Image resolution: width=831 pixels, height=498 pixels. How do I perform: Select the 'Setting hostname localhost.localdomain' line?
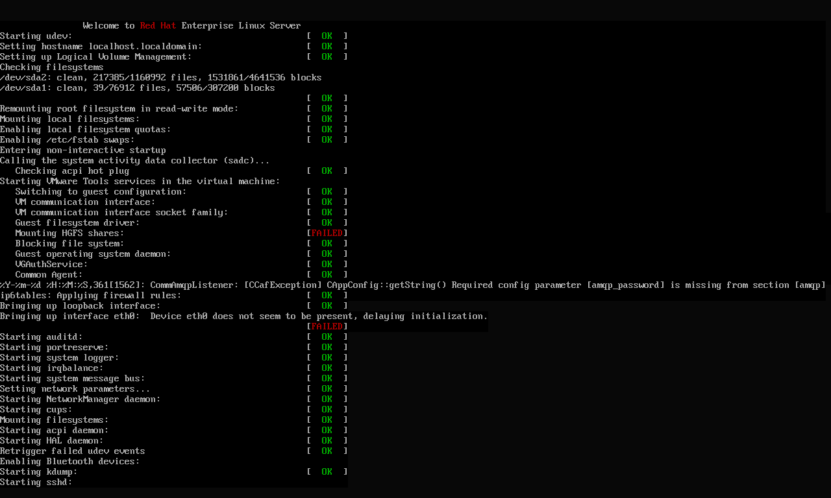pos(101,46)
